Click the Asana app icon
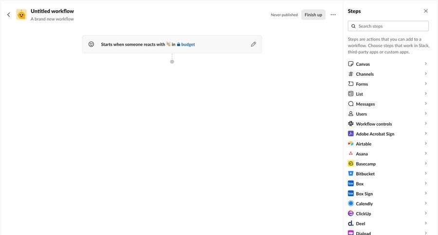The image size is (438, 235). point(351,154)
